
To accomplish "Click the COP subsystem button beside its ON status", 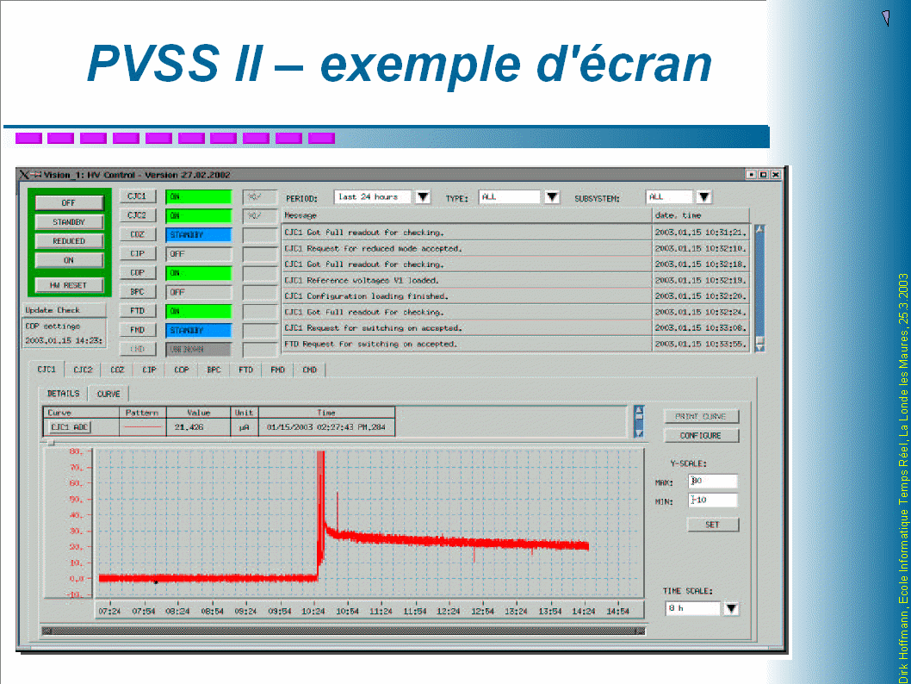I will pos(137,272).
